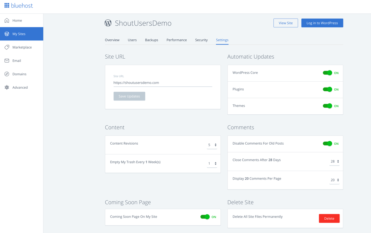Open the Security tab
Viewport: 371px width, 233px height.
point(201,40)
